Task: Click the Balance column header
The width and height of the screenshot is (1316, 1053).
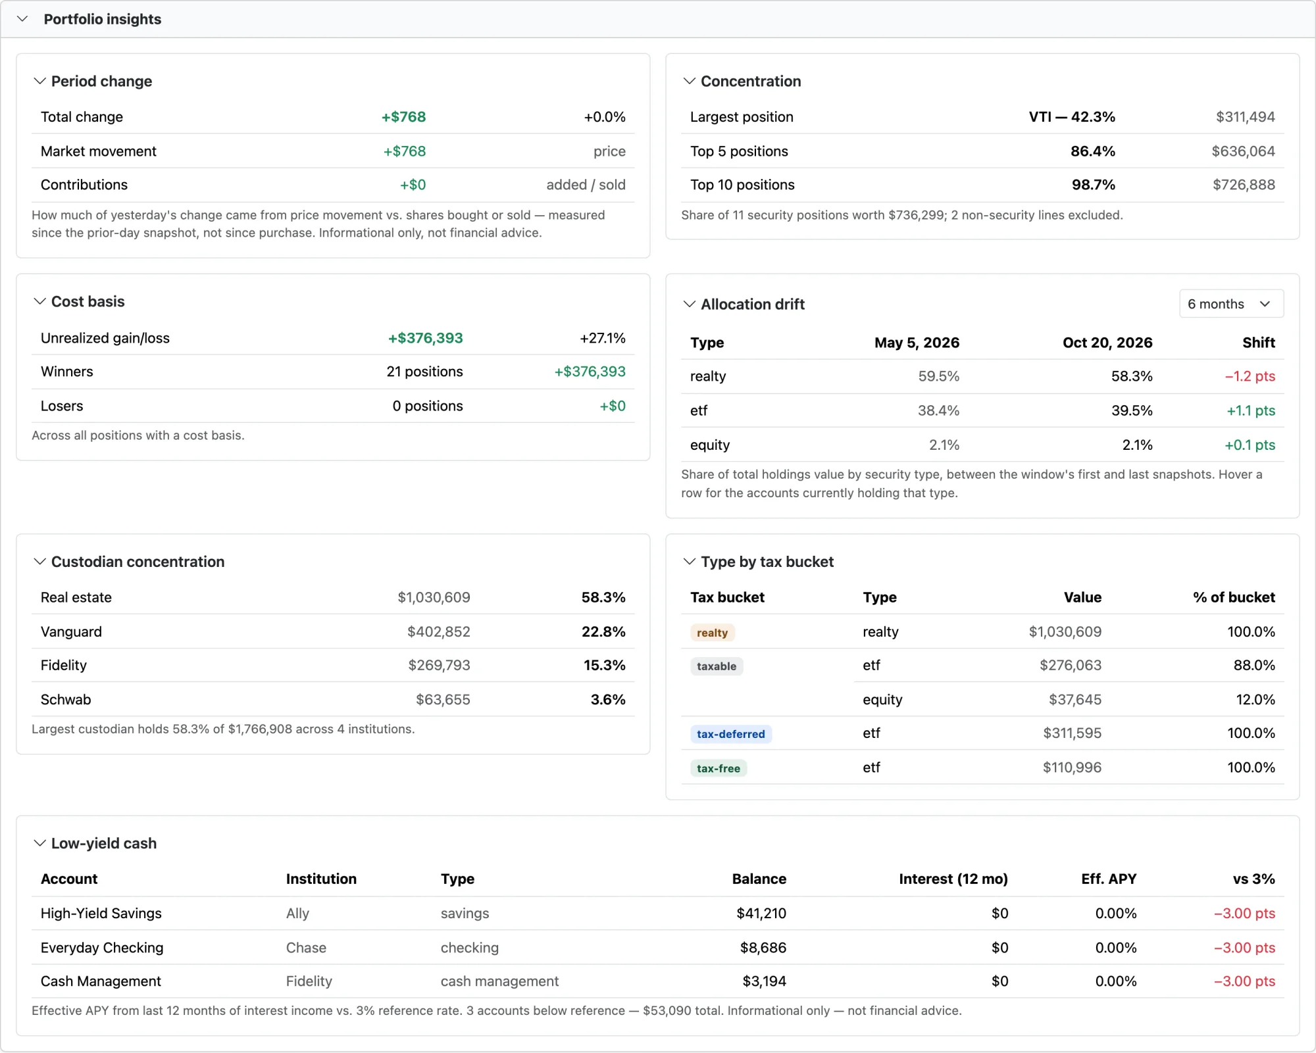Action: click(x=759, y=879)
